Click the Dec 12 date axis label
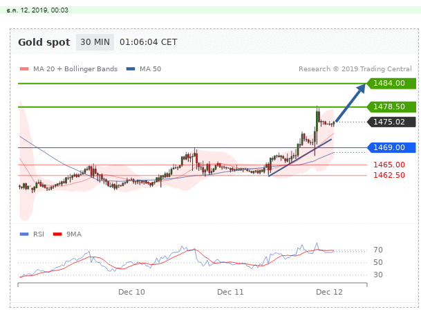 329,292
